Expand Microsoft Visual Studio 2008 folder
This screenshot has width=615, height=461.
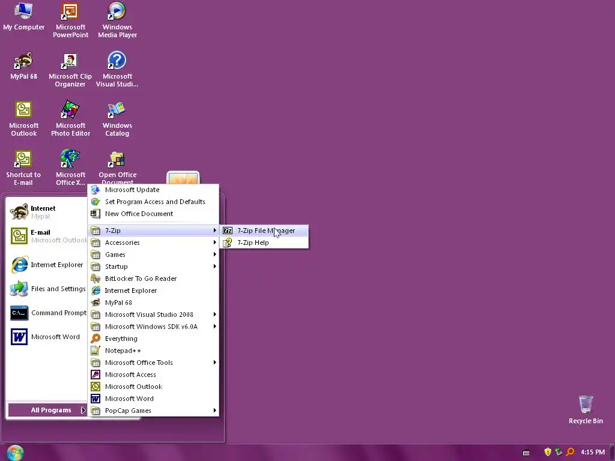click(x=154, y=315)
